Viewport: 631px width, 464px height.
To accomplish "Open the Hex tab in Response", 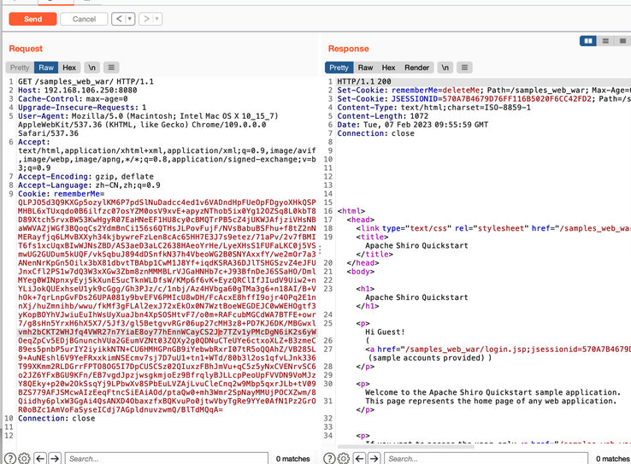I will tap(388, 68).
